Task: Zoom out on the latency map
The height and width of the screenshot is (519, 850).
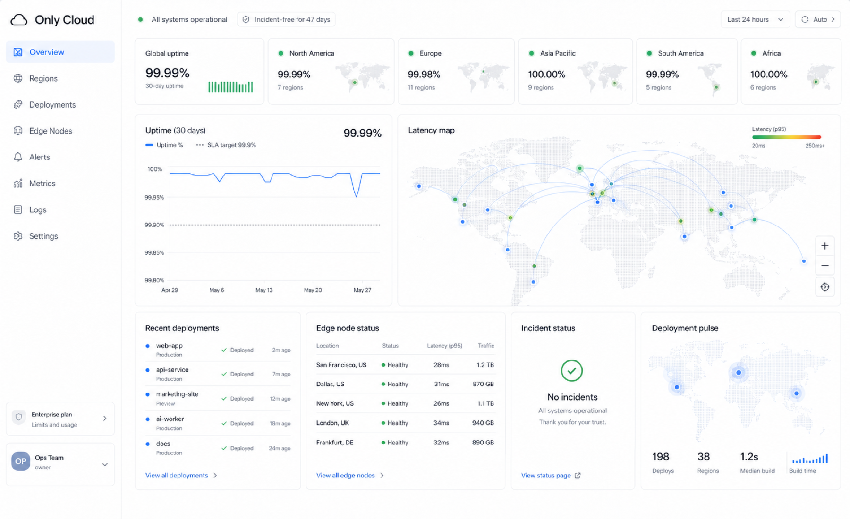Action: (825, 265)
